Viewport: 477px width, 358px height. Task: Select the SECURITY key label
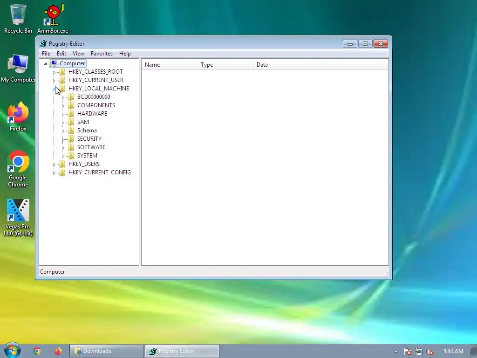pyautogui.click(x=89, y=139)
